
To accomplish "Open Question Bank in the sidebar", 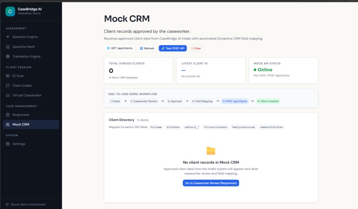I will [31, 47].
